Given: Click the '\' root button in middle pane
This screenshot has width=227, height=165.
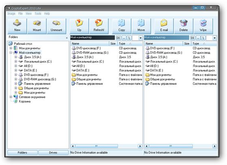Looking at the screenshot, I should (x=129, y=38).
